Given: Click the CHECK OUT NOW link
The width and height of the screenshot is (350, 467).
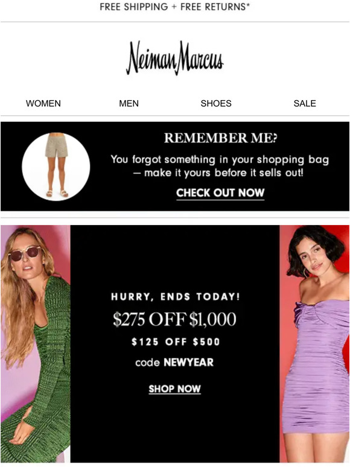Looking at the screenshot, I should [220, 193].
